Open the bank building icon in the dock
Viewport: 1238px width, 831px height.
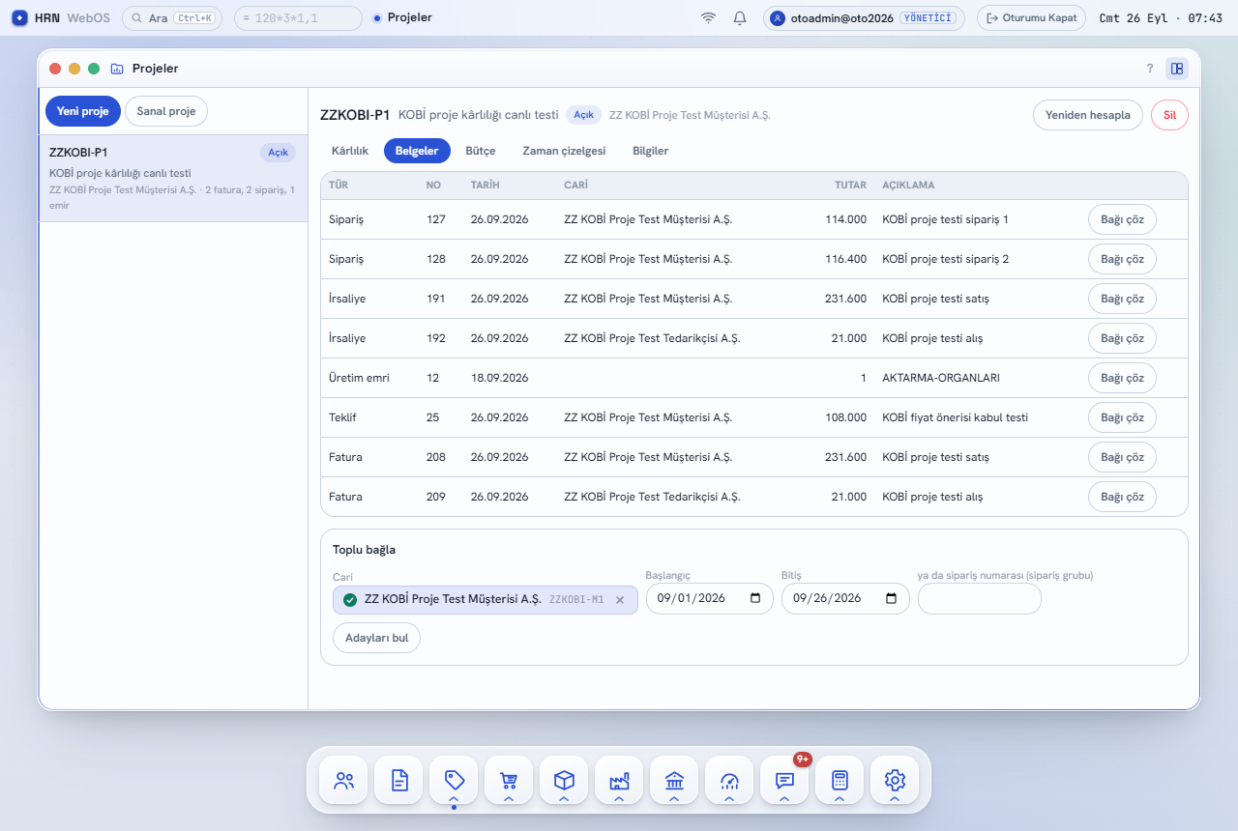(x=675, y=780)
